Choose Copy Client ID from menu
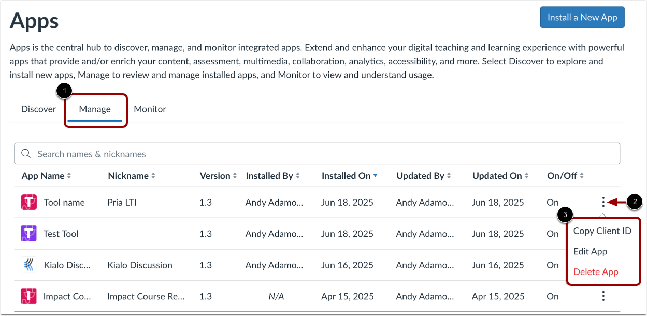Screen dimensions: 647x316 pyautogui.click(x=602, y=231)
